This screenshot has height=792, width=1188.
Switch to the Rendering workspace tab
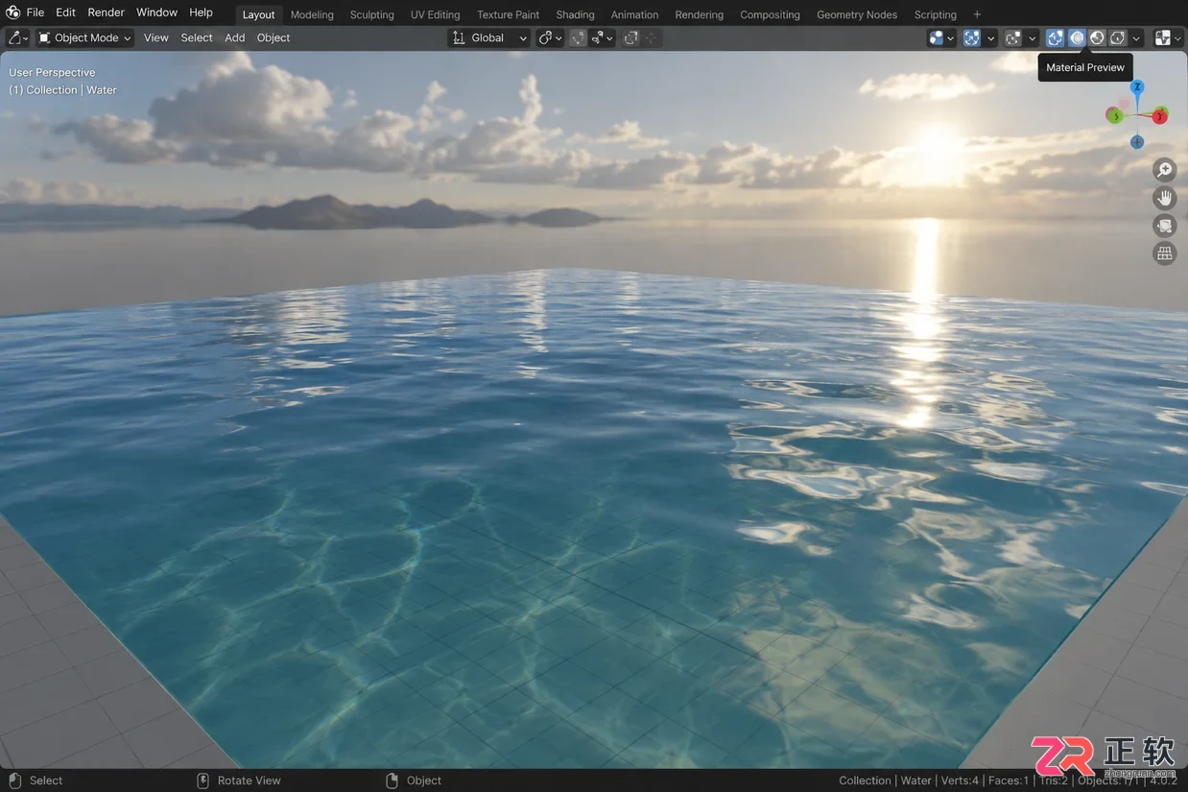[x=699, y=14]
